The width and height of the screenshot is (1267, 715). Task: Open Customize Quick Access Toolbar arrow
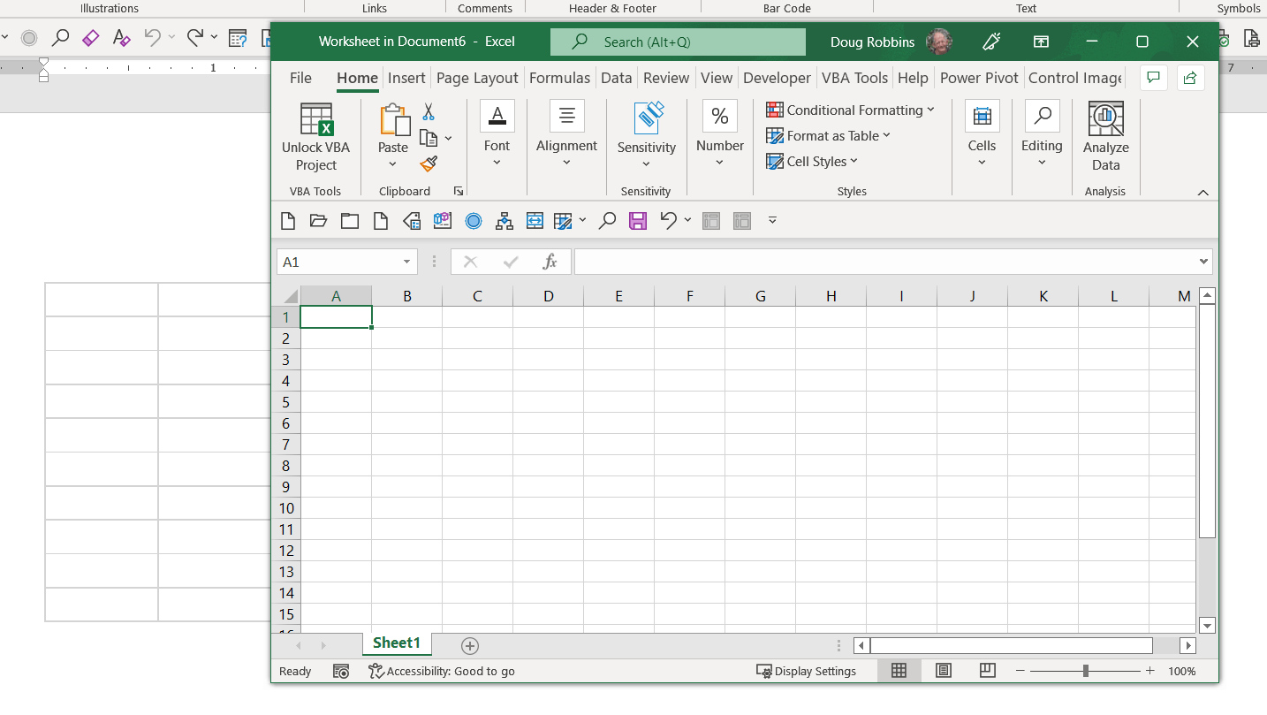(772, 221)
